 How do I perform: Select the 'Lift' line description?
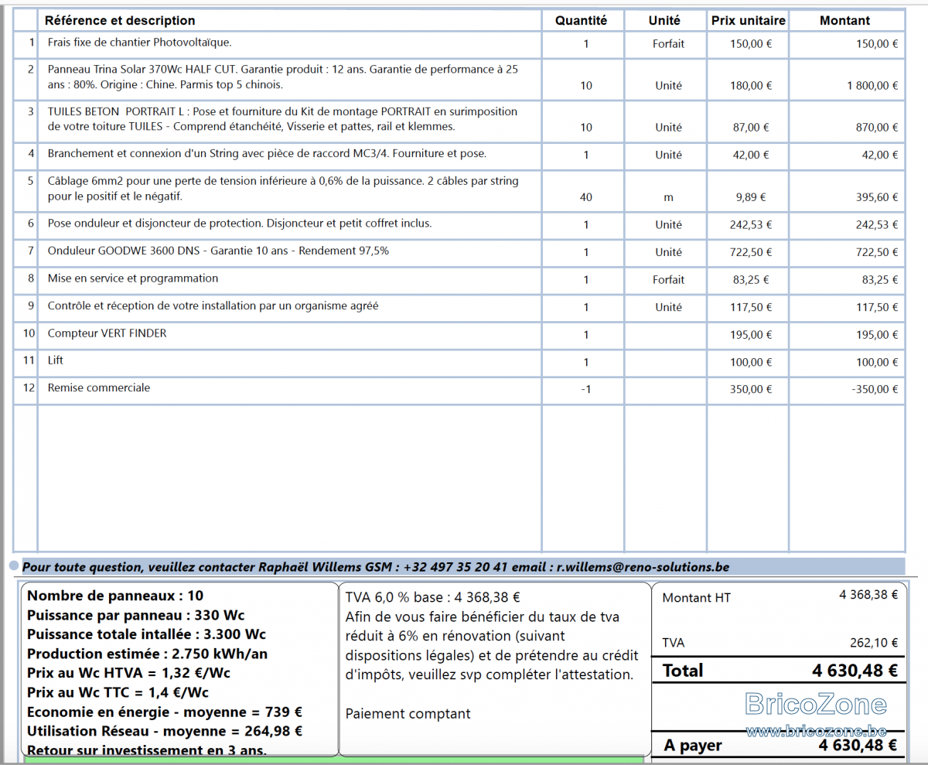[56, 360]
